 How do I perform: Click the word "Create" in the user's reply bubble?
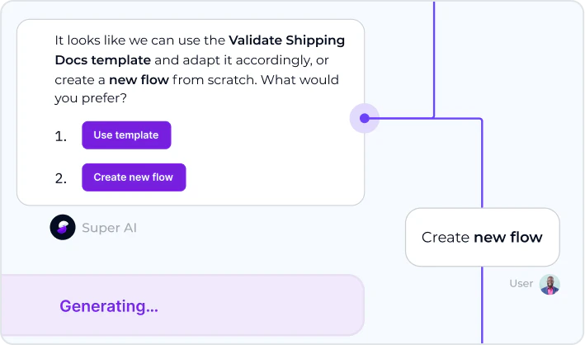(x=445, y=238)
